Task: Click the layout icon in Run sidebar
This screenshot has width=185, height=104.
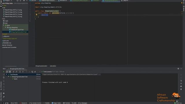Action: 4,93
